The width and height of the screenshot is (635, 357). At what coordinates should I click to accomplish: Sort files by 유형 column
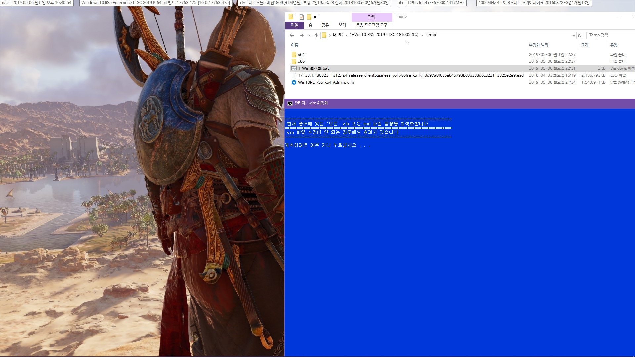tap(621, 45)
